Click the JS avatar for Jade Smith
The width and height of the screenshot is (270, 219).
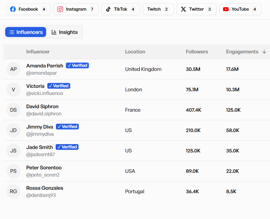pos(13,151)
